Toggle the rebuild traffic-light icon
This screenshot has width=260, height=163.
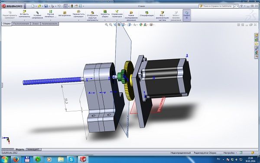(x=72, y=6)
